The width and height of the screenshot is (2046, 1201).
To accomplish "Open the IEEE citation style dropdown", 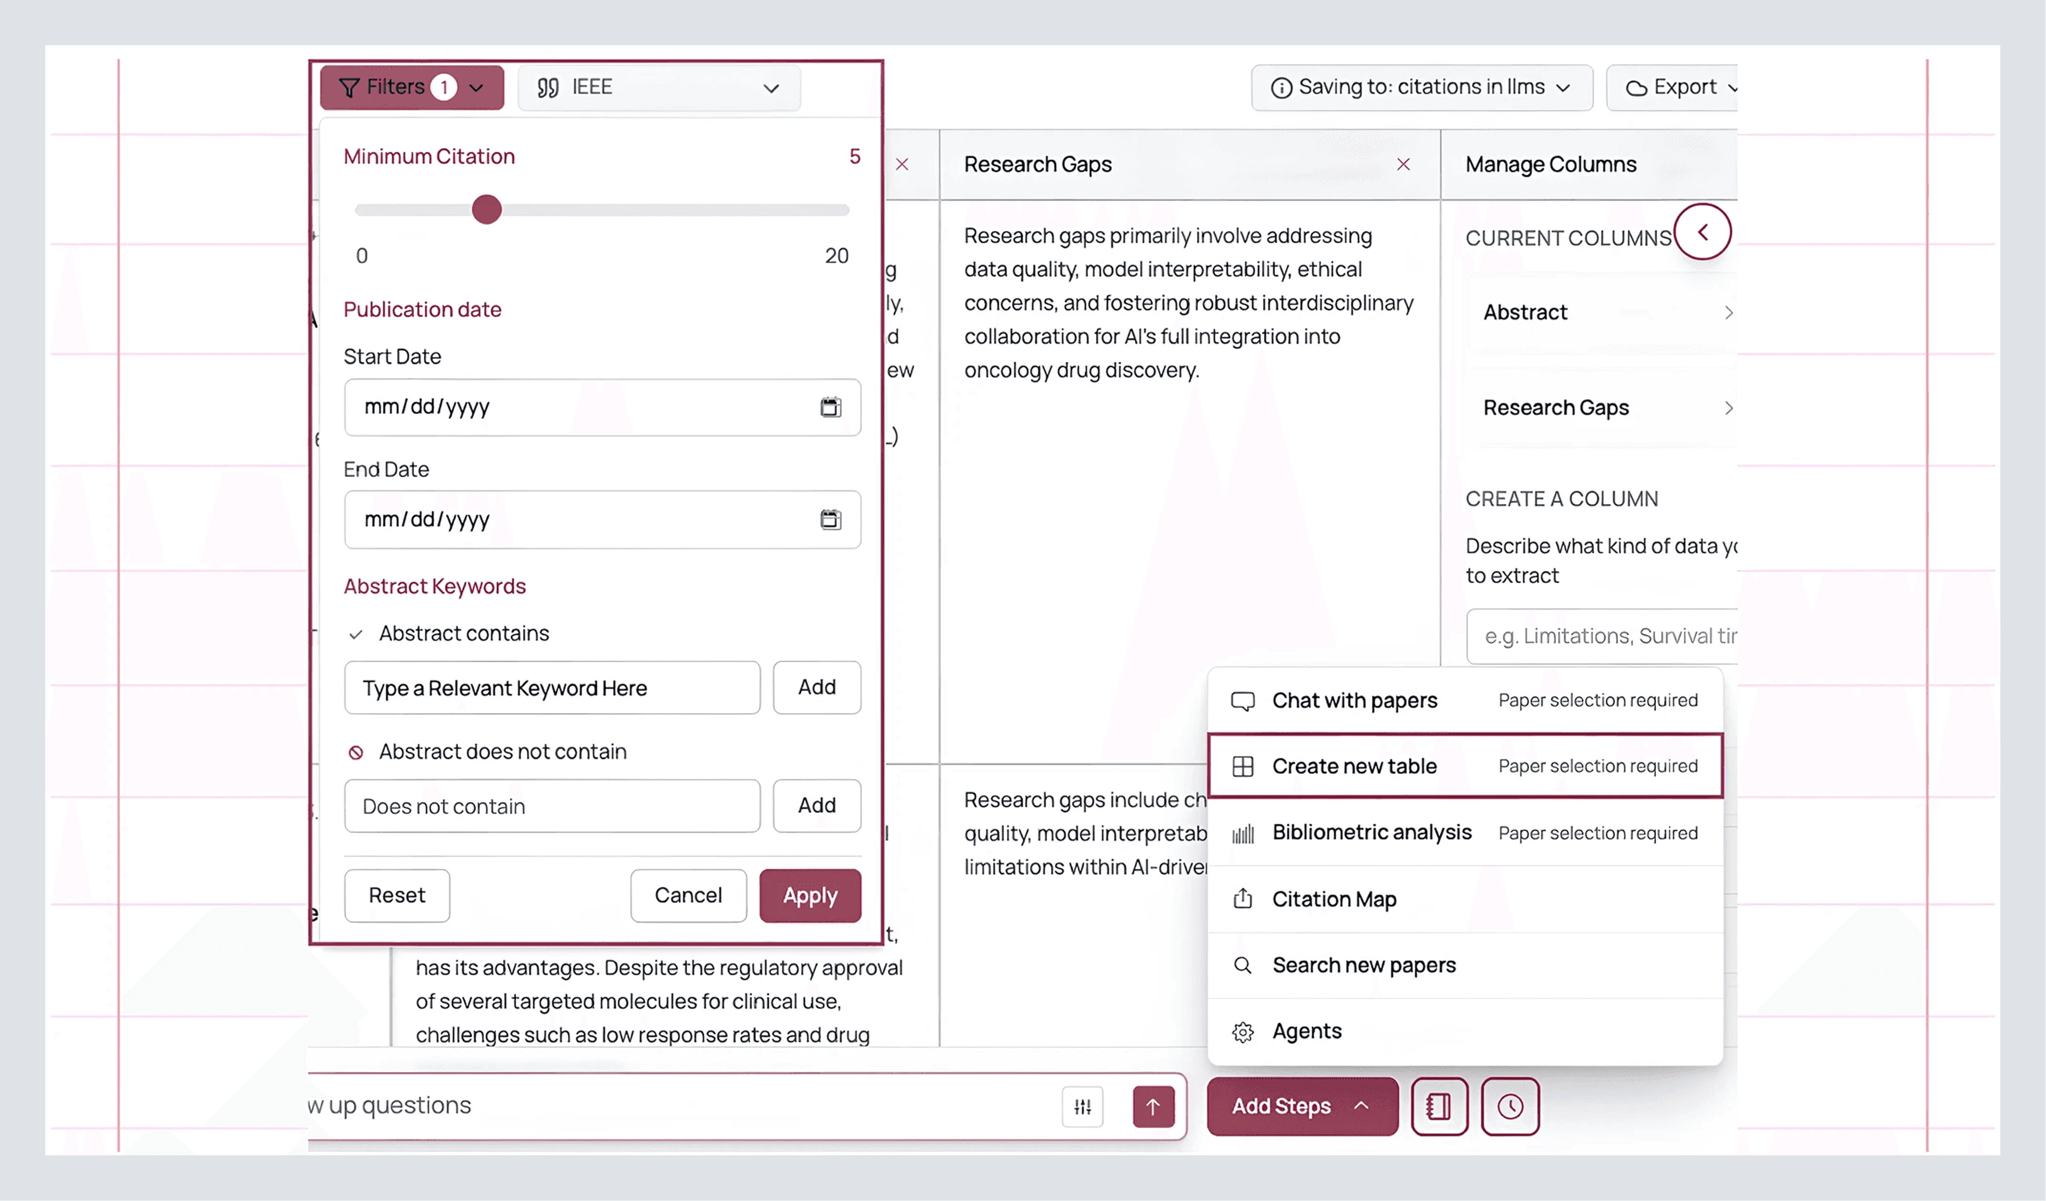I will tap(658, 88).
